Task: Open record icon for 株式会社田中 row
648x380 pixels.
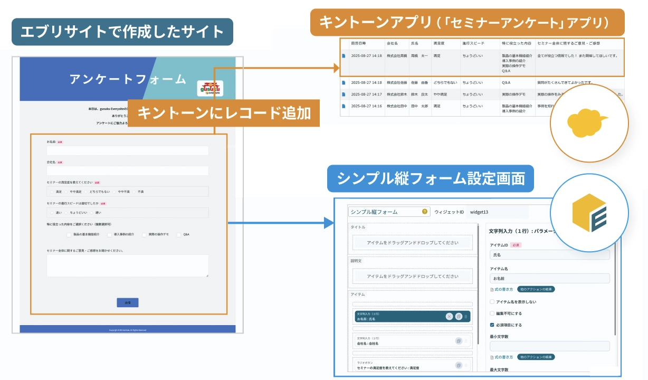Action: click(x=344, y=106)
